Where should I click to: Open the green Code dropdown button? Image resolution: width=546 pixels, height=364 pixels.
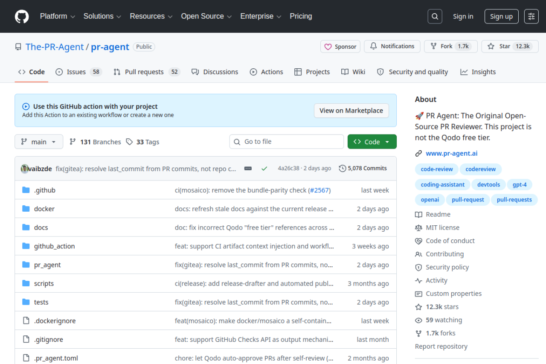(372, 142)
